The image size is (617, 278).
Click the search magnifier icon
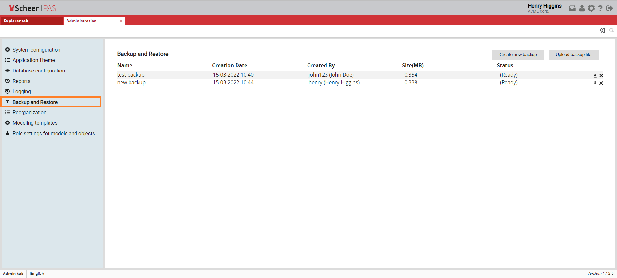point(611,30)
